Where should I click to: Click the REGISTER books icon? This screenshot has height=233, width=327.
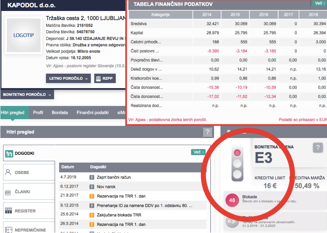[8, 211]
